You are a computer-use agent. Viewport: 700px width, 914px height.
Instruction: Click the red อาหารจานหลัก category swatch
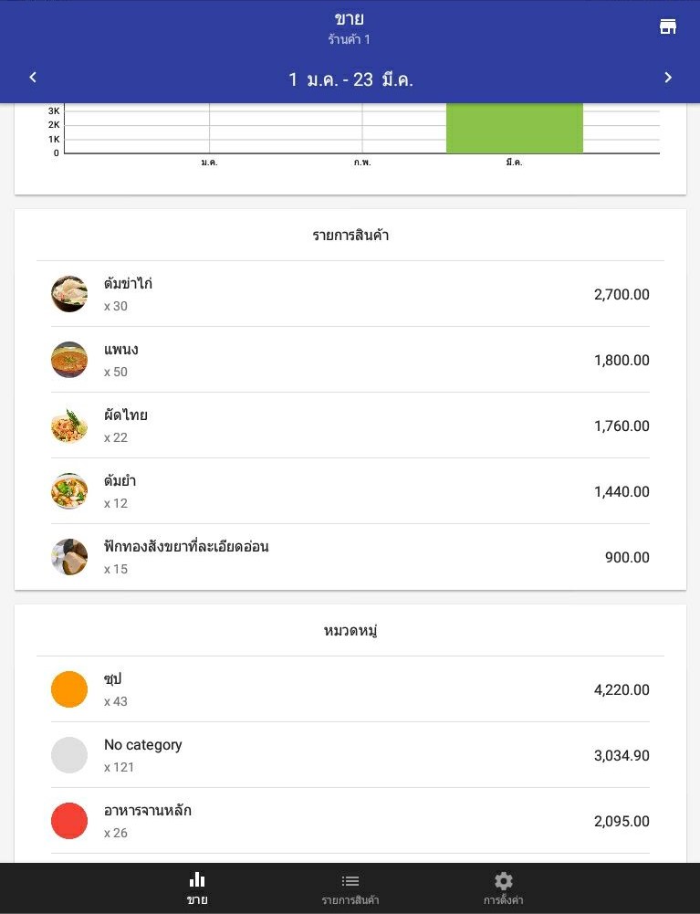(x=69, y=821)
